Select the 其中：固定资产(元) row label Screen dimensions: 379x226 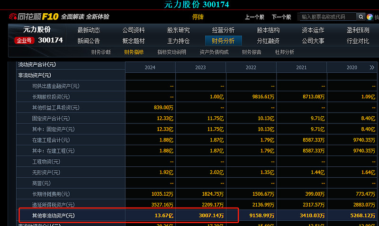click(53, 129)
